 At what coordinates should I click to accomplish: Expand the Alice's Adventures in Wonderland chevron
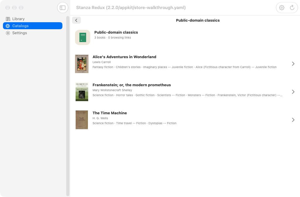tap(293, 64)
